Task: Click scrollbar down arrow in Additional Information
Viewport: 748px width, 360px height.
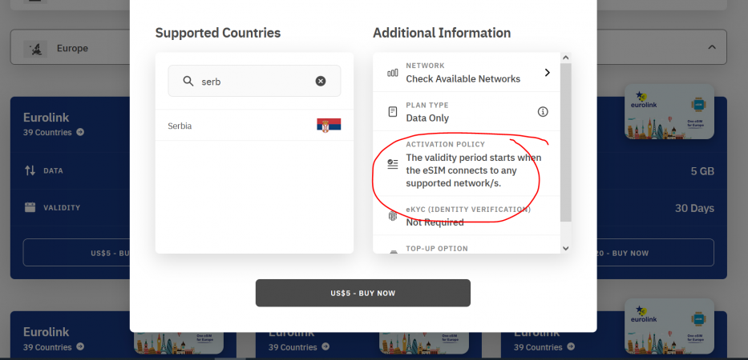Action: click(566, 248)
